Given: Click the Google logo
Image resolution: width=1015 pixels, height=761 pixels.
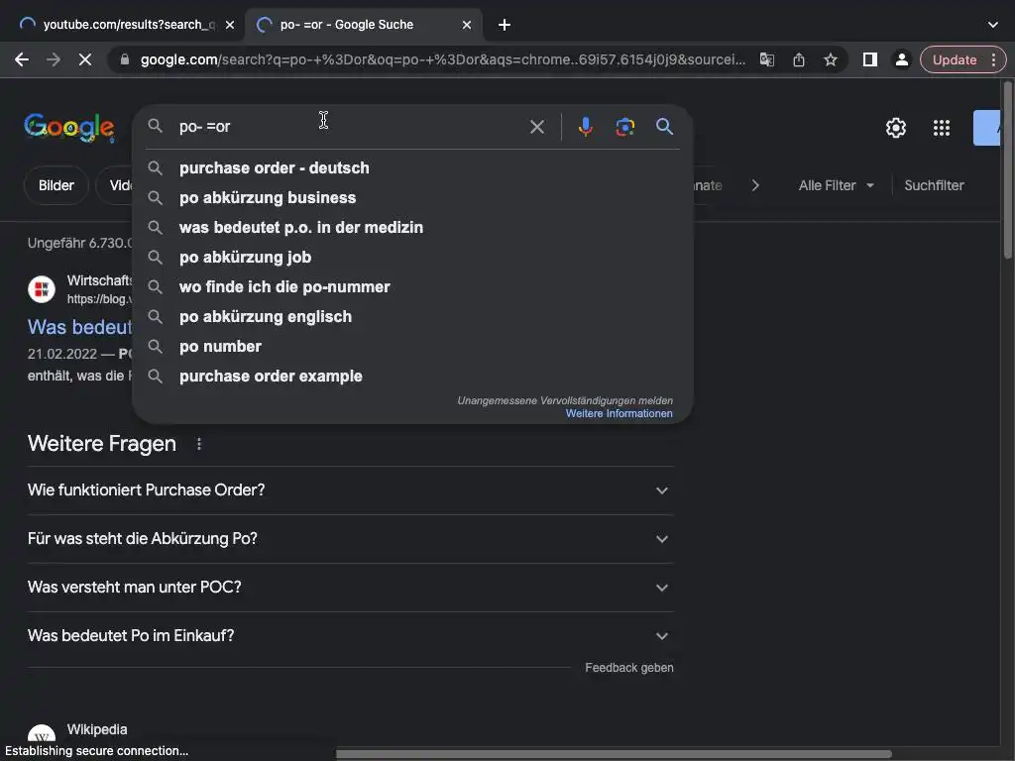Looking at the screenshot, I should pyautogui.click(x=69, y=128).
